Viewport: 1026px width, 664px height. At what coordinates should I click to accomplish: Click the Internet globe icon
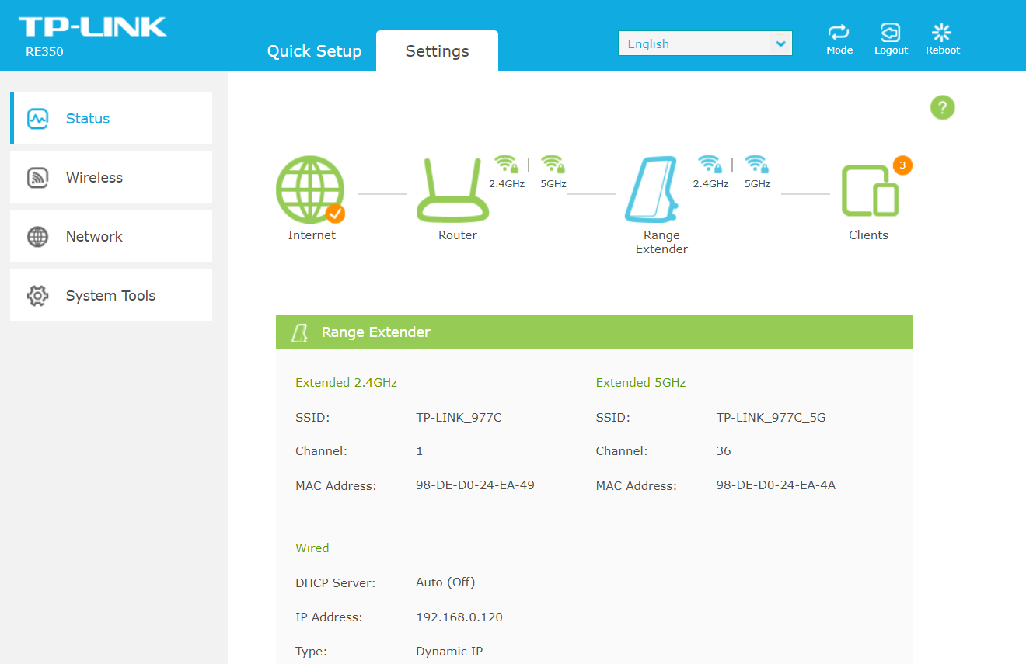pos(310,189)
